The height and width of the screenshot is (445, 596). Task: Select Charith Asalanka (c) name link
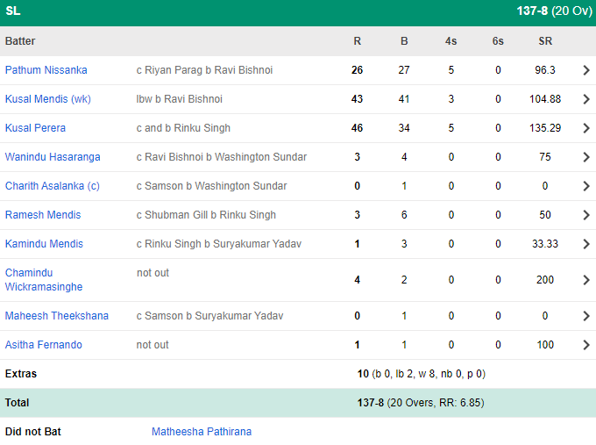[x=53, y=186]
